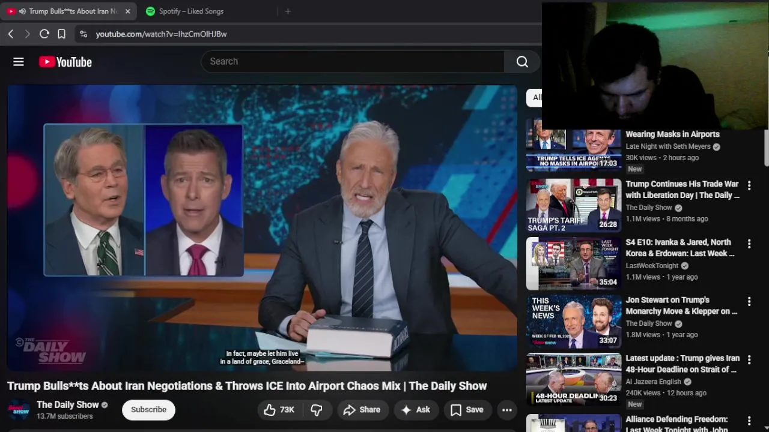Mute the tab using the speaker icon
This screenshot has height=432, width=769.
22,11
